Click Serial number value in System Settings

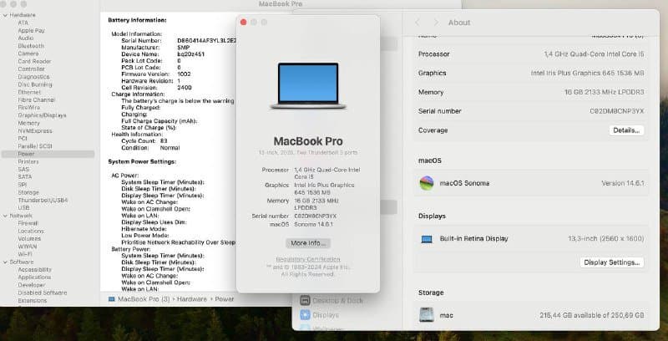tap(616, 111)
